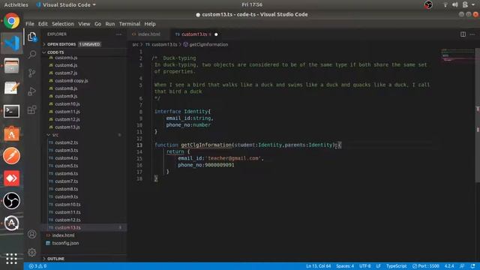Image resolution: width=480 pixels, height=270 pixels.
Task: Open the editor More Actions ellipsis
Action: coord(472,34)
